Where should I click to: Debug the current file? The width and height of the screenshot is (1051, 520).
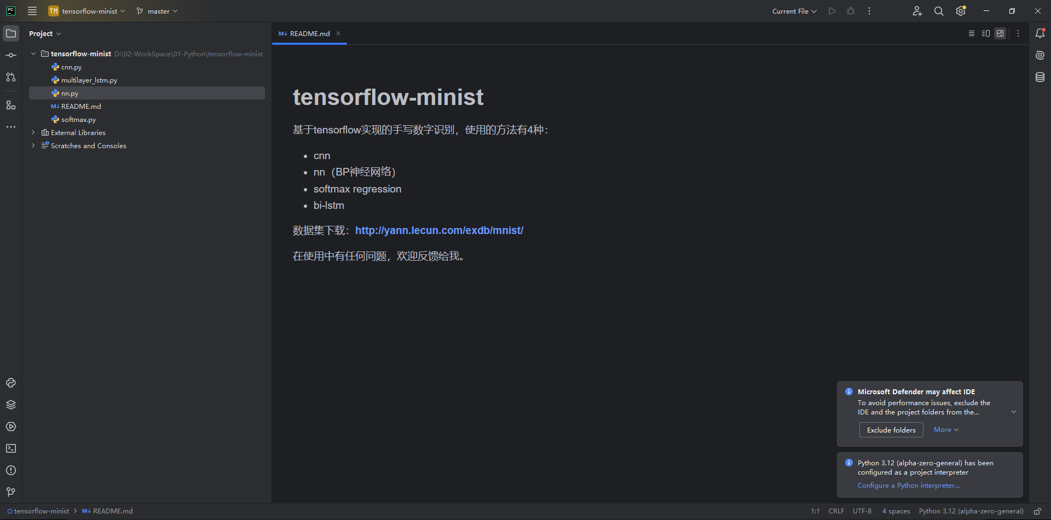[851, 11]
